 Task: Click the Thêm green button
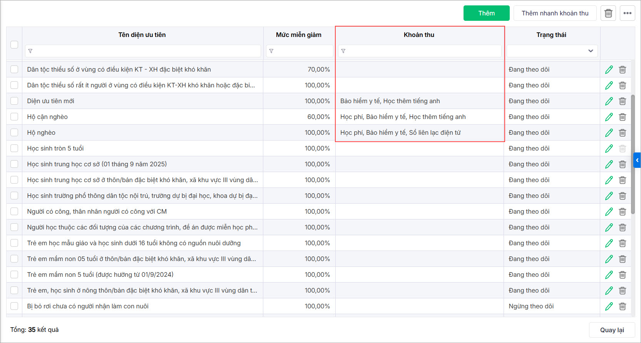point(486,13)
